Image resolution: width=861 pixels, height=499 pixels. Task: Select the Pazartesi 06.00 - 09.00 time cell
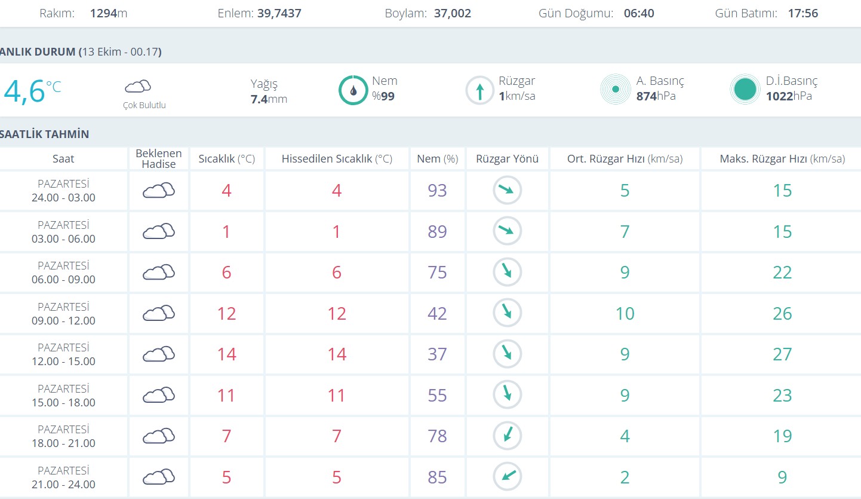pos(63,273)
